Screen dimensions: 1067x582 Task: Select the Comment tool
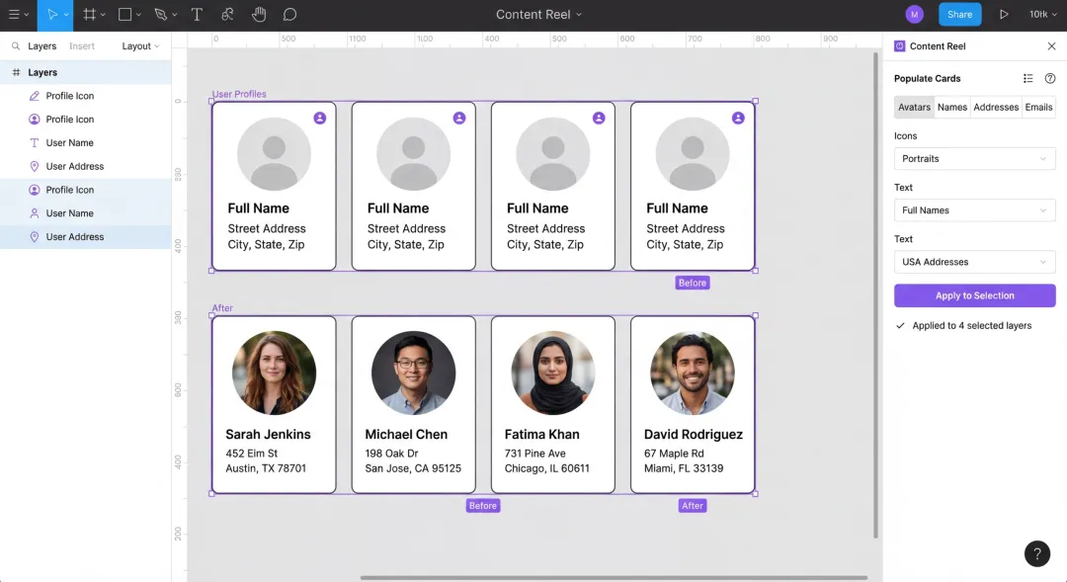[289, 15]
